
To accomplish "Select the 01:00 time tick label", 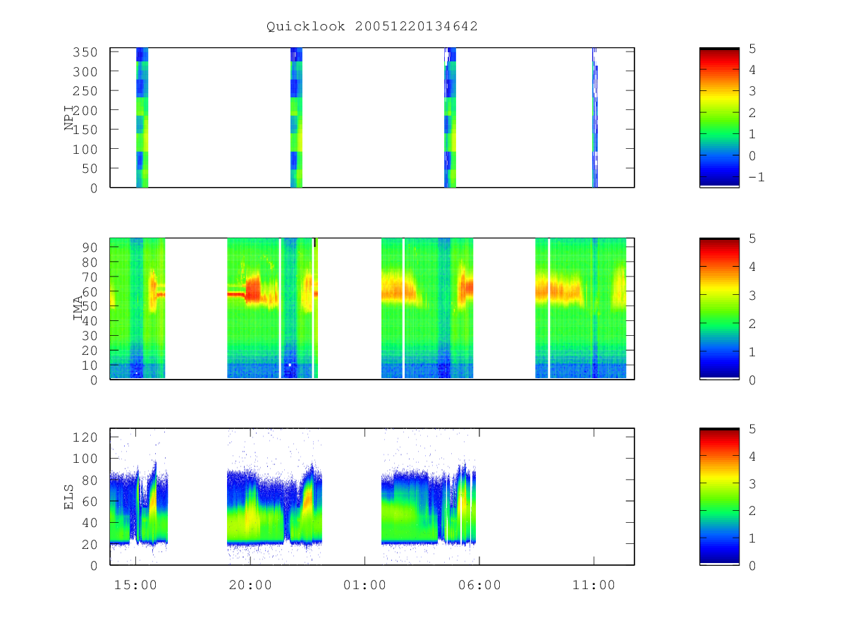I will pos(364,585).
